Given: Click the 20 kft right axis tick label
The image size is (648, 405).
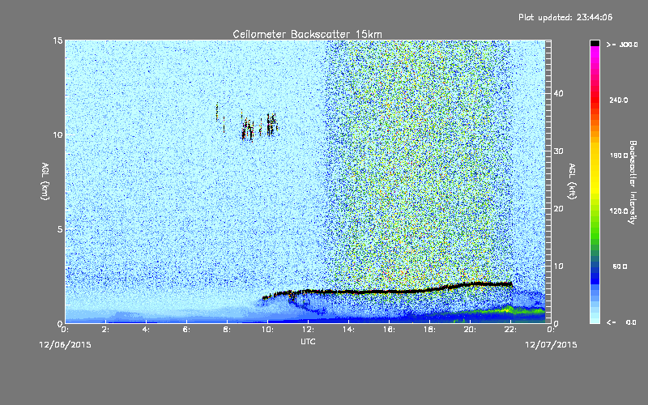Looking at the screenshot, I should coord(559,209).
